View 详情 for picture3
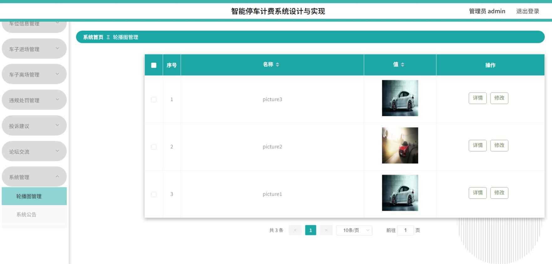552x264 pixels. 477,98
